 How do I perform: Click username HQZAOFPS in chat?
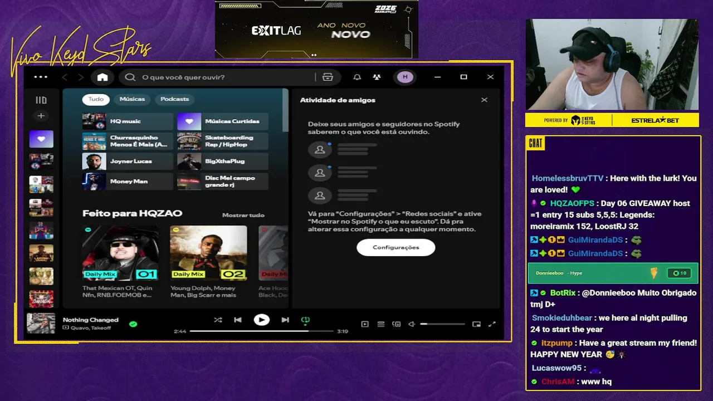pyautogui.click(x=572, y=203)
